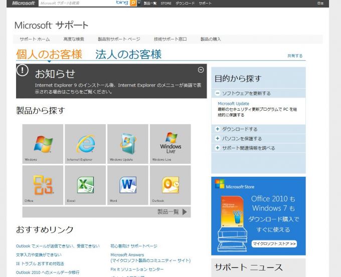Viewport: 341px width, 277px height.
Task: Open the search options dropdown arrow beside Bing button
Action: (x=139, y=4)
